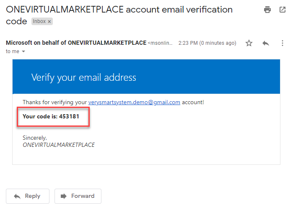293x210 pixels.
Task: Click the Reply button at the bottom
Action: pos(28,196)
